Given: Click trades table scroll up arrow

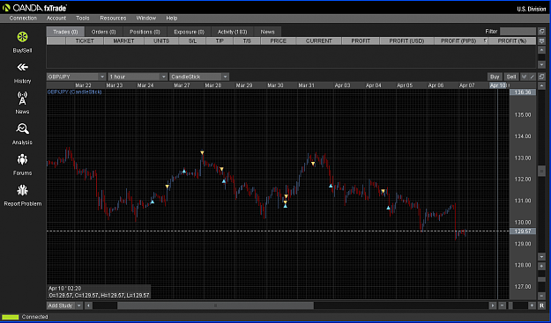Looking at the screenshot, I should coord(541,50).
